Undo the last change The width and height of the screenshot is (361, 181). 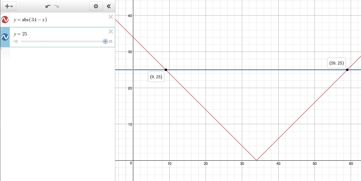48,6
